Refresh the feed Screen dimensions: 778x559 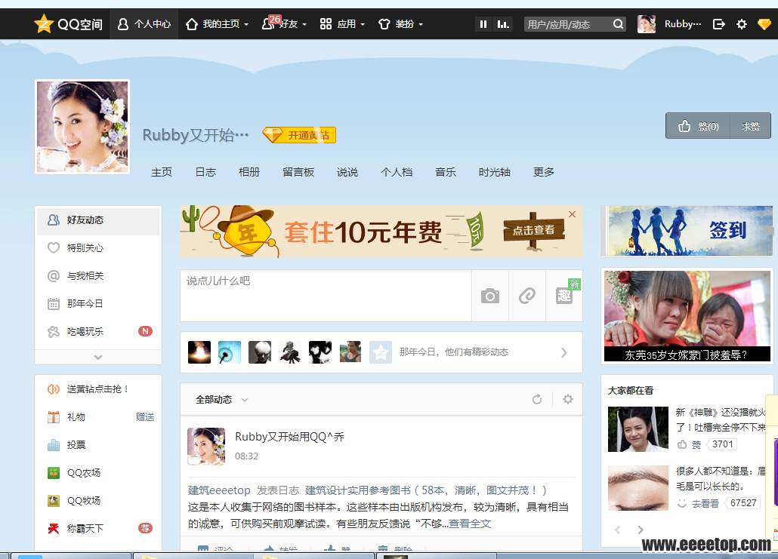[x=537, y=399]
